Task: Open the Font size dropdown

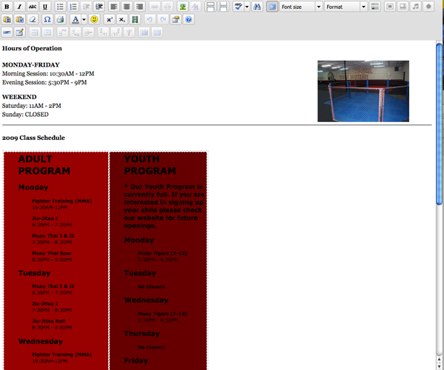Action: point(301,7)
